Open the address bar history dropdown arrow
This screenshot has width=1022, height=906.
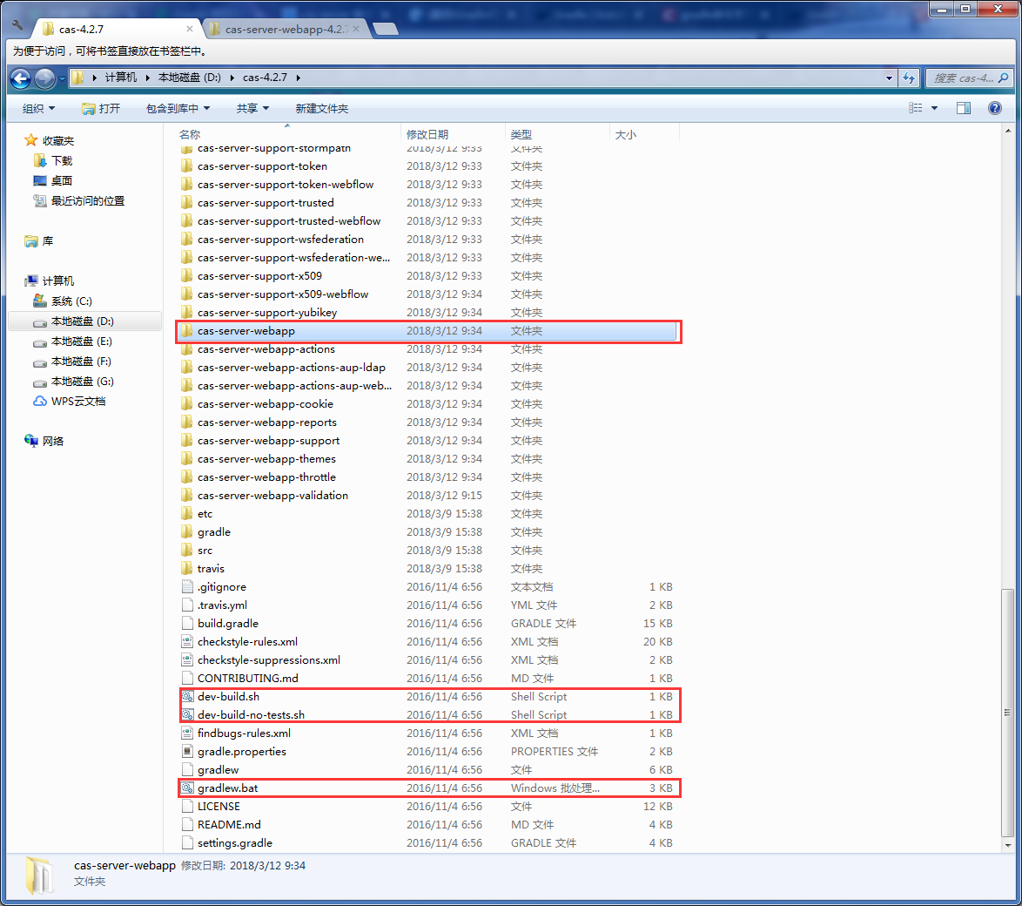(x=890, y=78)
